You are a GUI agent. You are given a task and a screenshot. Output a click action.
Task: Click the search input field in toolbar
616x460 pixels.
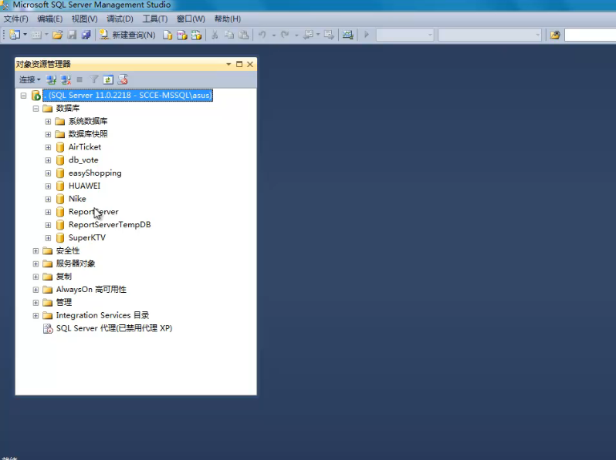coord(590,35)
